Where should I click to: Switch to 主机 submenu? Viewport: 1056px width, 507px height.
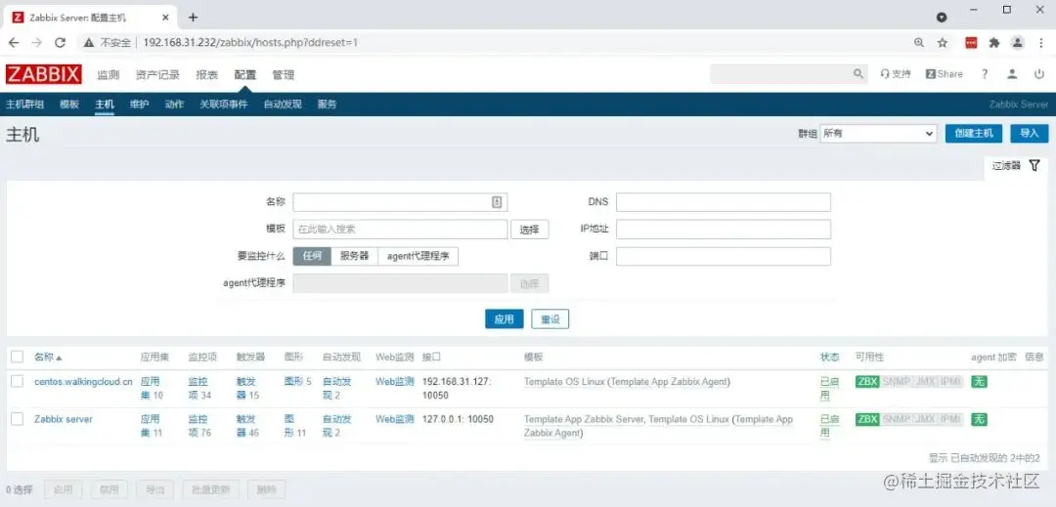click(x=105, y=105)
